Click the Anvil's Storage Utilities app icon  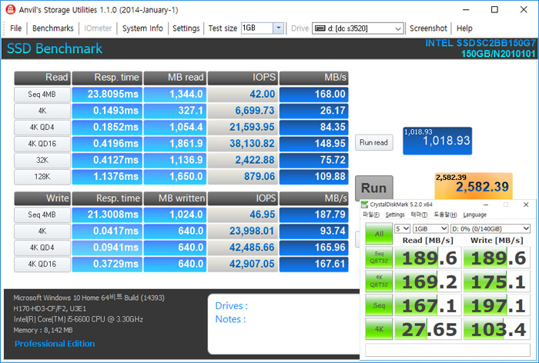(10, 10)
